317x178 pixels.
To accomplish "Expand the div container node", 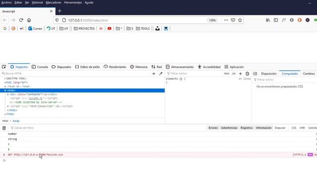I will click(x=8, y=94).
